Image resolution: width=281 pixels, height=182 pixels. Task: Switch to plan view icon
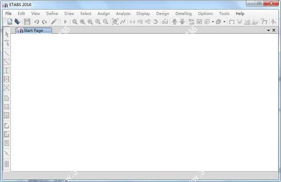click(x=140, y=22)
